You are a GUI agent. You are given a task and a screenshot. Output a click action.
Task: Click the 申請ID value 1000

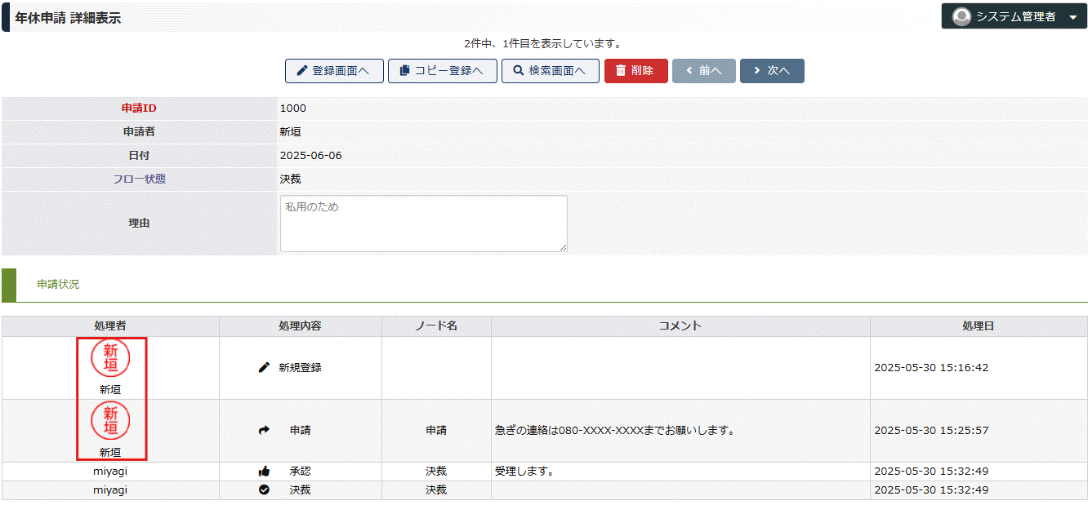(x=293, y=109)
